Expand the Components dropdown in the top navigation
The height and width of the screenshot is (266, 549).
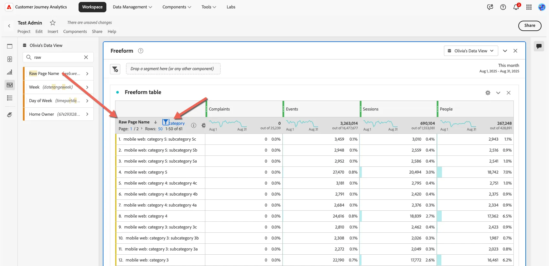pos(177,7)
